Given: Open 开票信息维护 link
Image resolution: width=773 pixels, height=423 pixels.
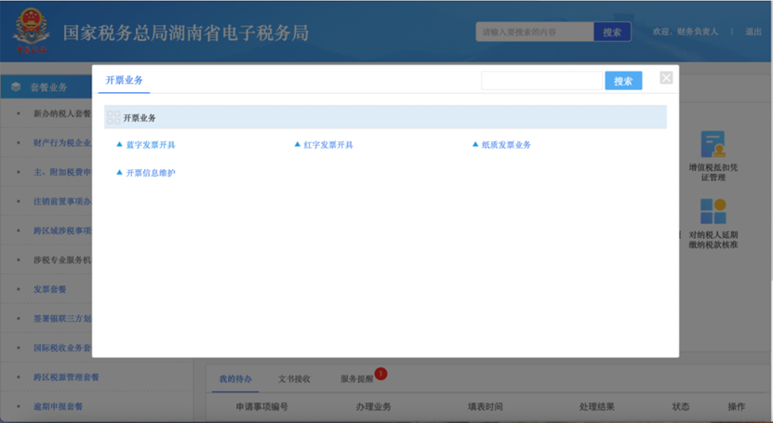Looking at the screenshot, I should (x=151, y=173).
